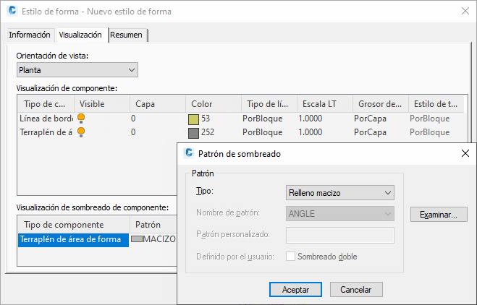Click Civil 3D icon in Patrón de sombreado title

[190, 153]
